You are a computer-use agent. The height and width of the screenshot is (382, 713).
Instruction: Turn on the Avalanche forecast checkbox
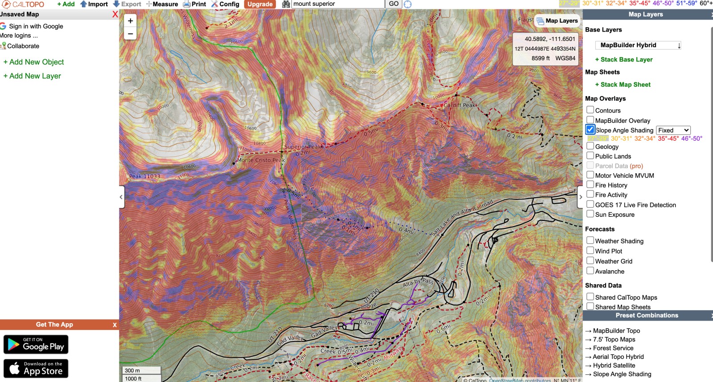coord(590,271)
